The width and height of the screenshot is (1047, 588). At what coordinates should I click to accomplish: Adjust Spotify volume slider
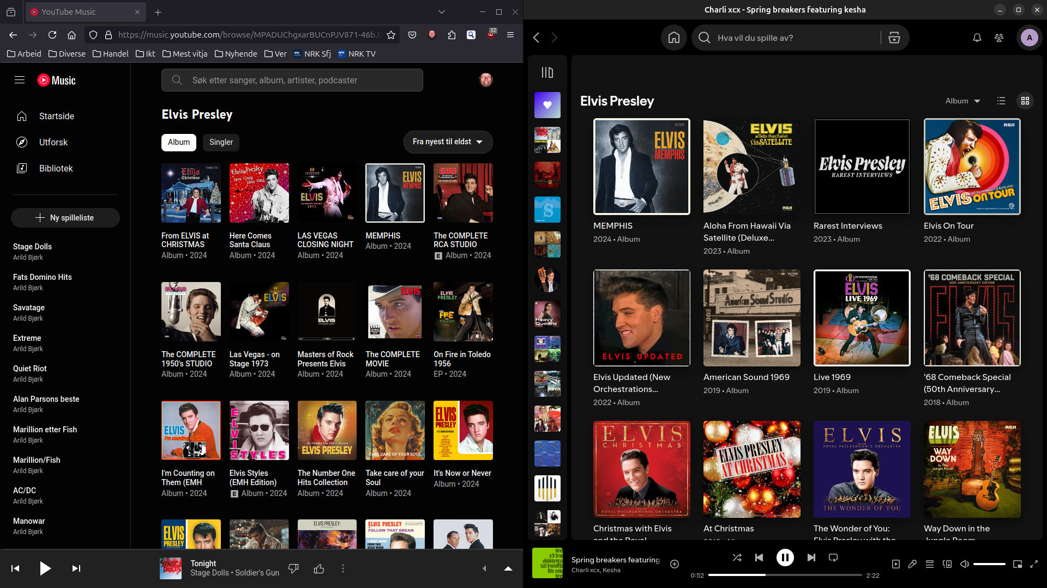tap(989, 565)
